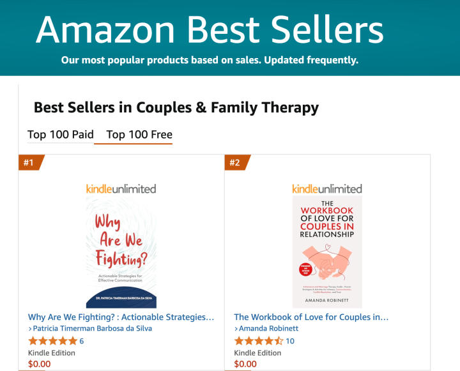
Task: Click the #1 rank badge
Action: click(29, 163)
